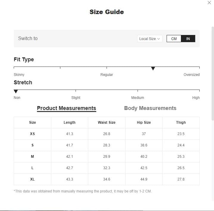This screenshot has height=211, width=214.
Task: Click the Medium stretch label
Action: (138, 97)
